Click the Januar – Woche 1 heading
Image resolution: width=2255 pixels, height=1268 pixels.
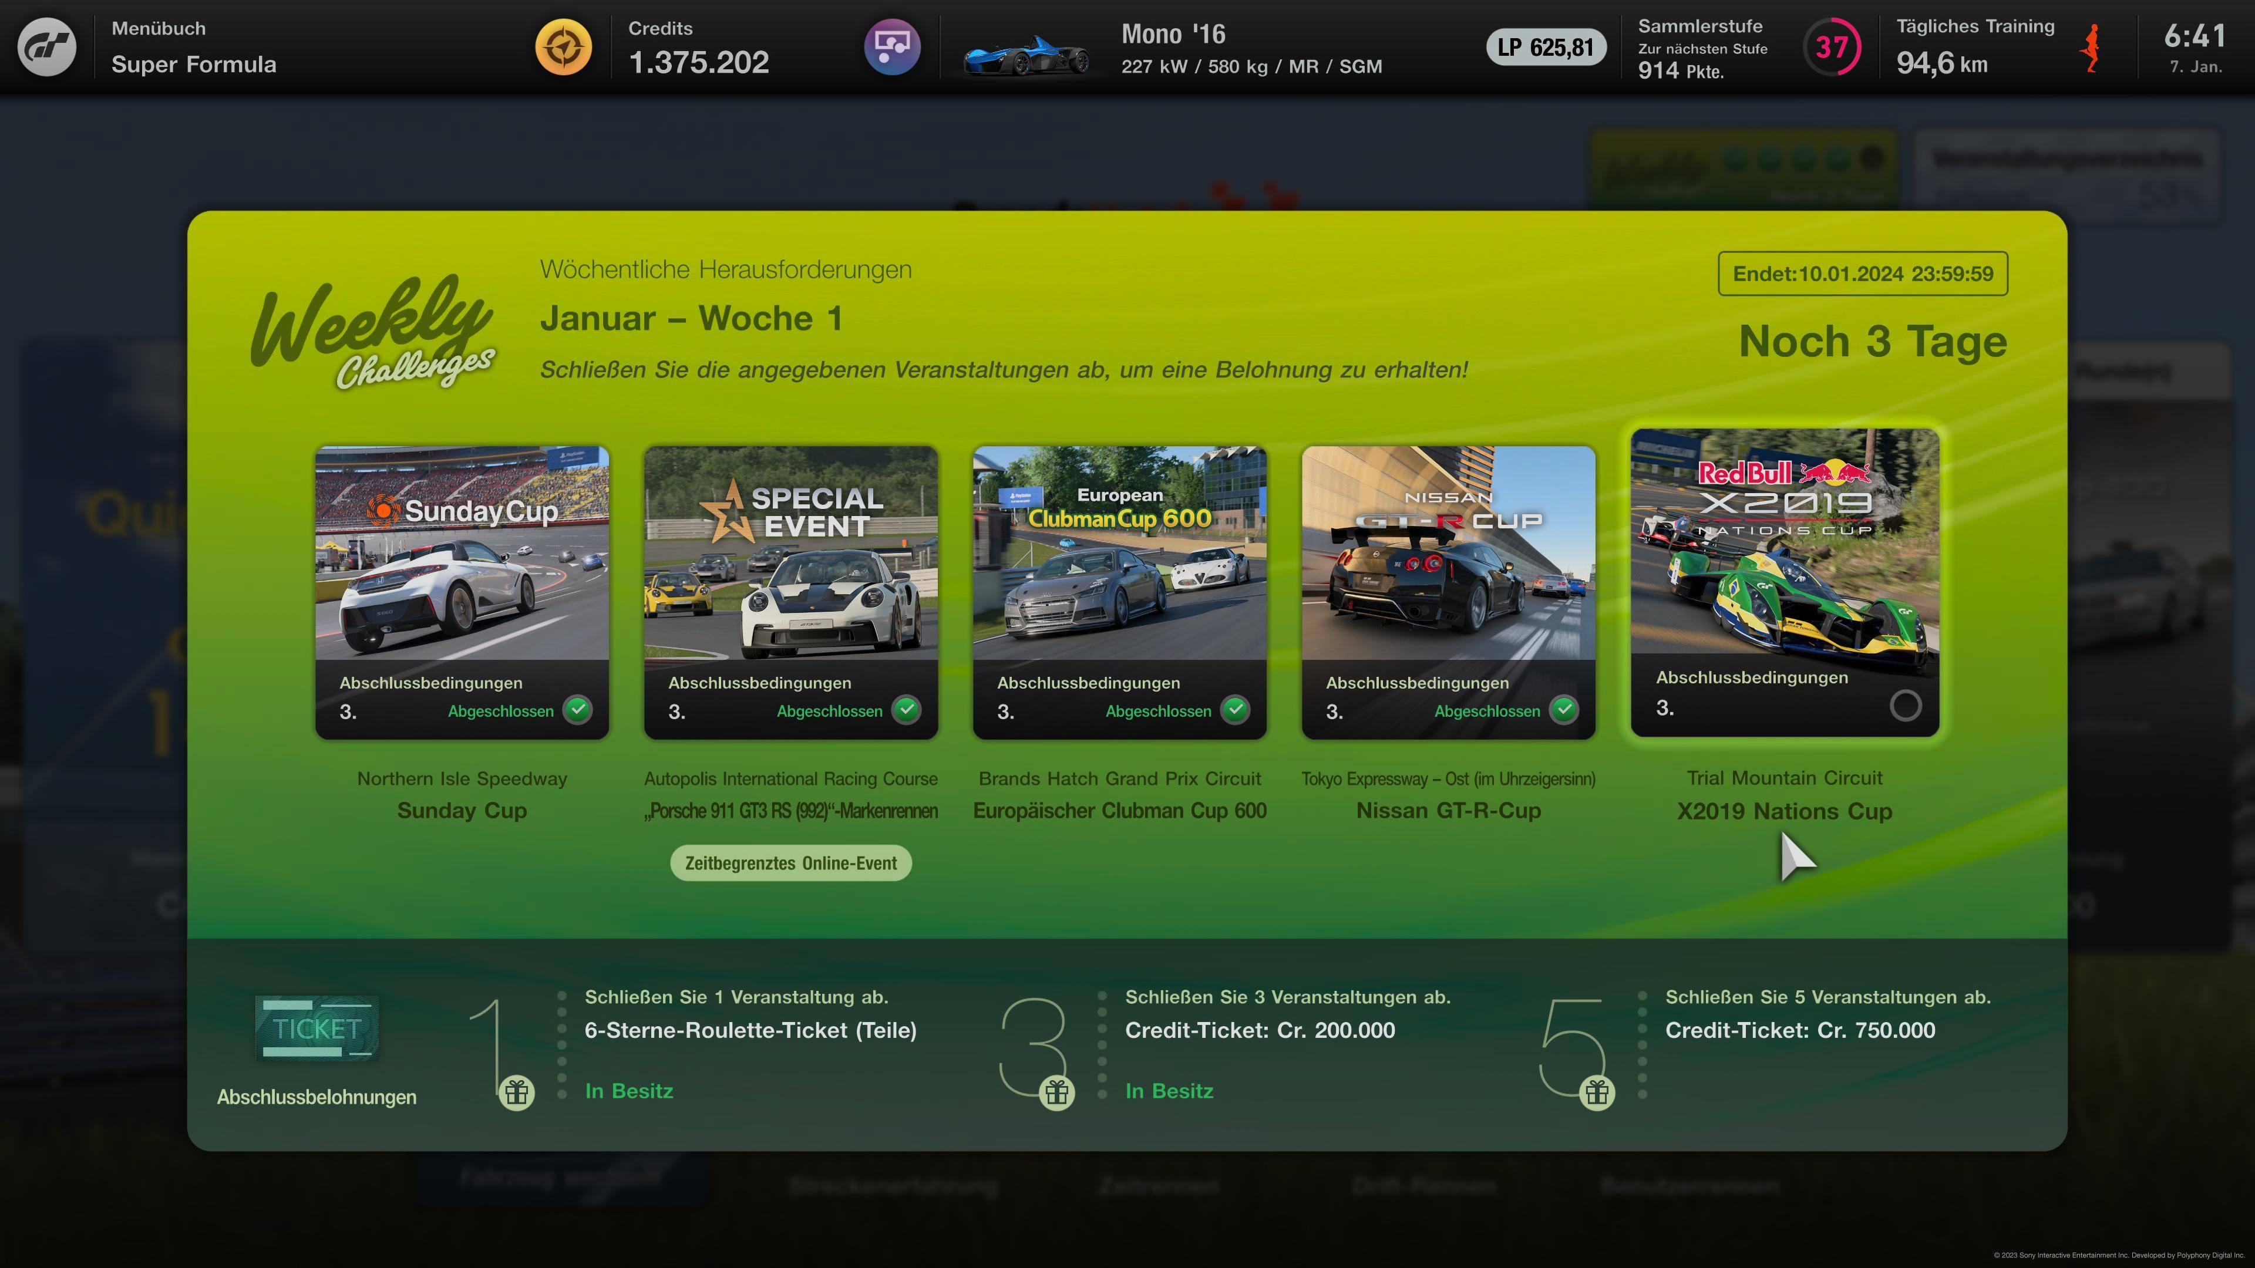click(692, 319)
